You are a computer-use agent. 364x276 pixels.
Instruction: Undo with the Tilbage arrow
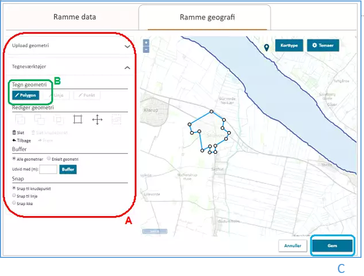point(14,141)
